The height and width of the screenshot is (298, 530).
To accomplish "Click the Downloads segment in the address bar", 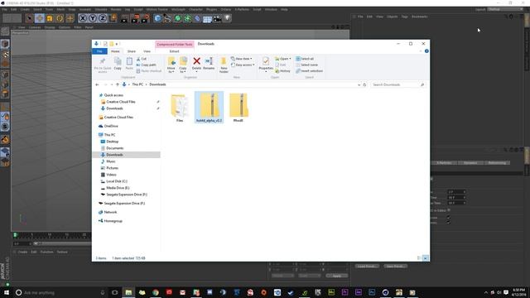I will 157,84.
